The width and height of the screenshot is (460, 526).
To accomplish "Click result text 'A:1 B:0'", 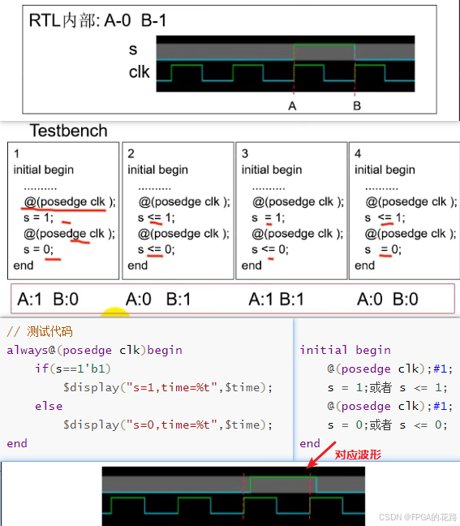I will point(48,299).
